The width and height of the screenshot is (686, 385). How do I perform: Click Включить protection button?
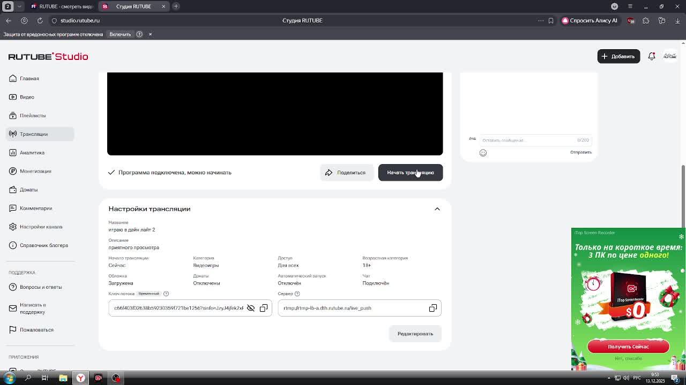[120, 34]
